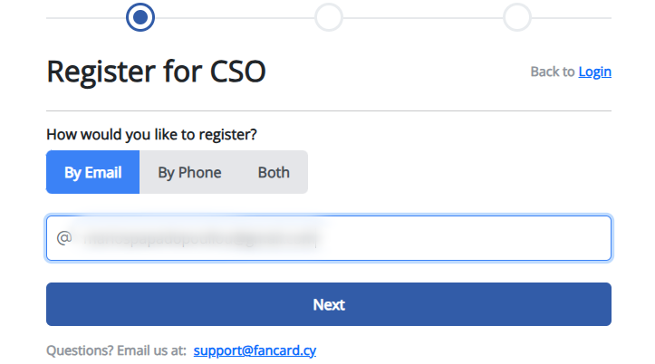This screenshot has width=655, height=364.
Task: Click the How would you like to register label
Action: (151, 134)
